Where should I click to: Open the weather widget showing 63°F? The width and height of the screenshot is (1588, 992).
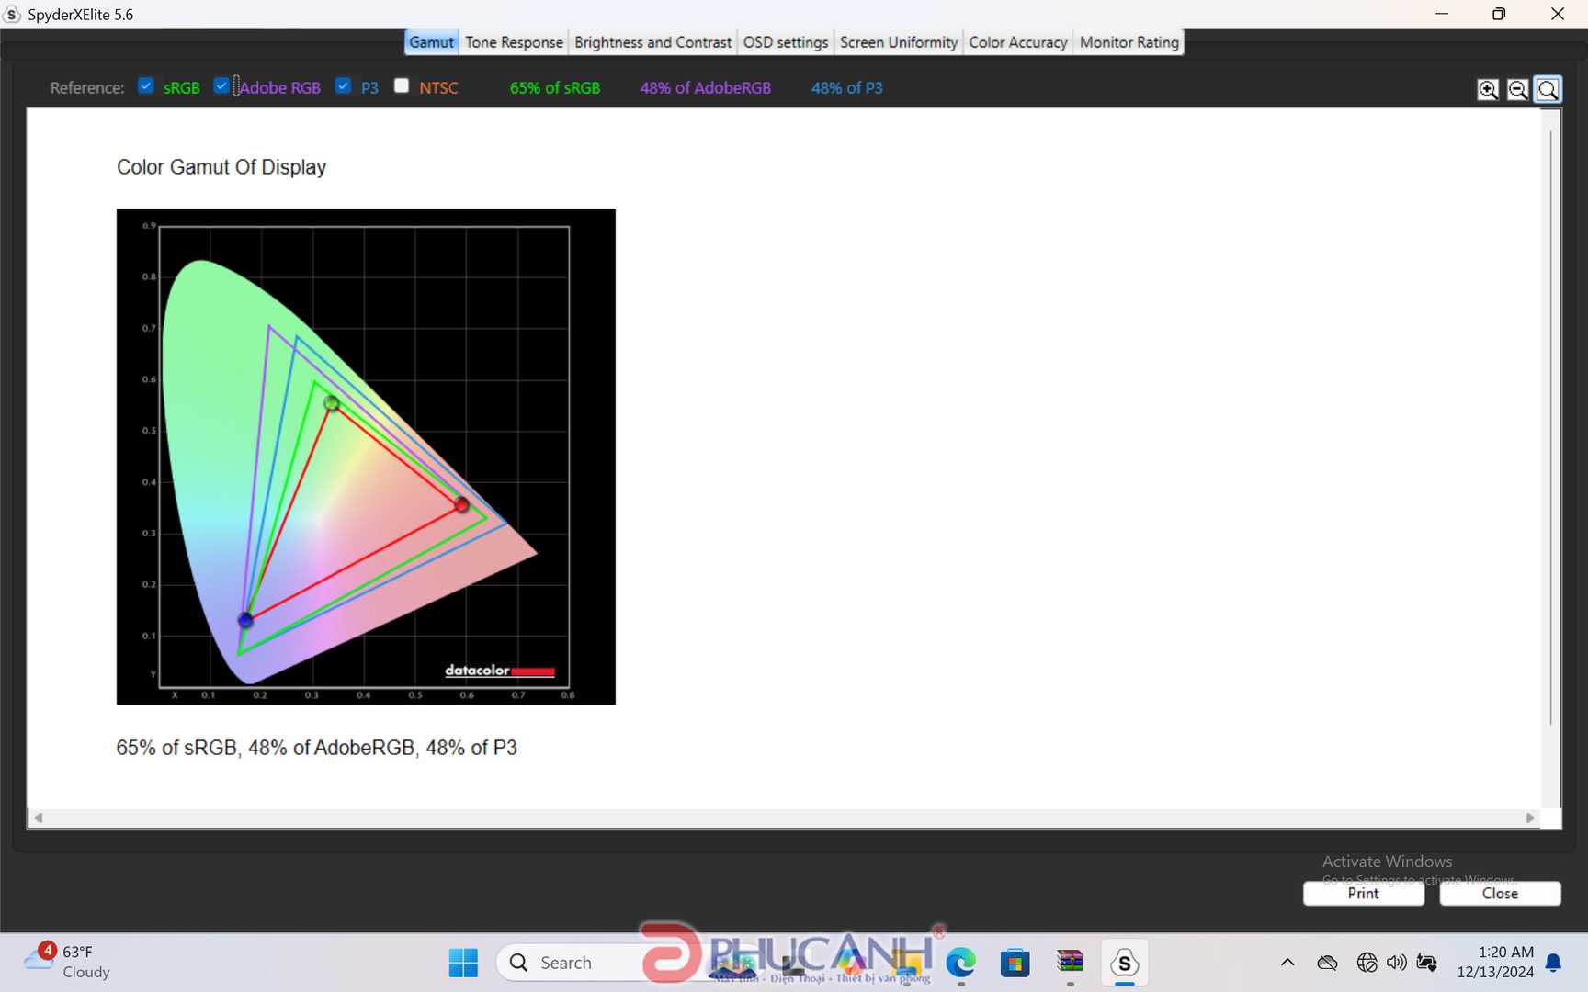68,962
